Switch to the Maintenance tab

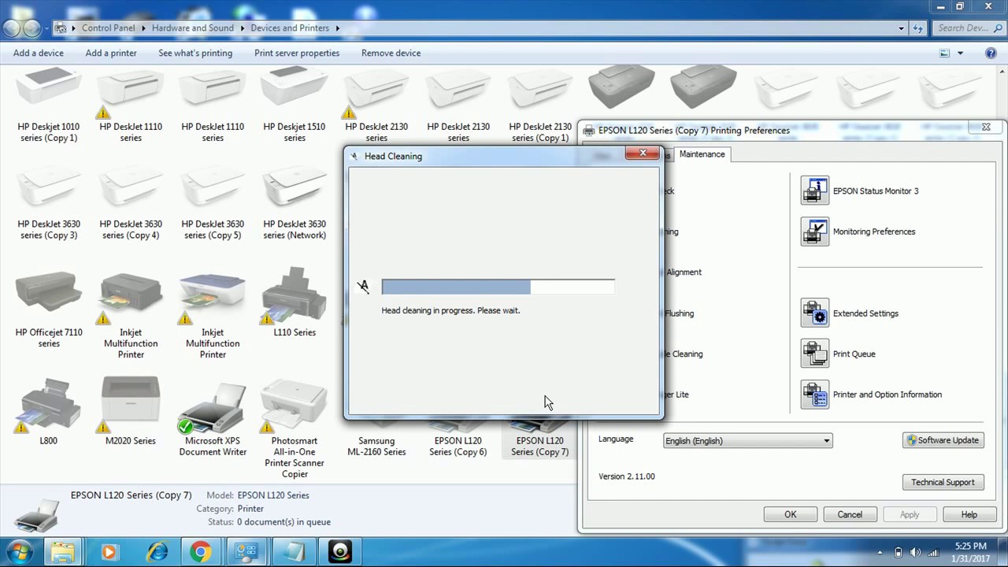[702, 154]
